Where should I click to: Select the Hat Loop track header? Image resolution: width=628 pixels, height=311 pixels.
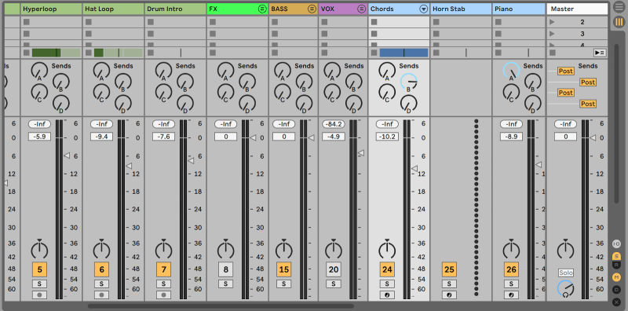pyautogui.click(x=113, y=9)
